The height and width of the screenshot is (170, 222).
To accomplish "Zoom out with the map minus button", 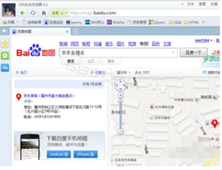I will click(121, 131).
